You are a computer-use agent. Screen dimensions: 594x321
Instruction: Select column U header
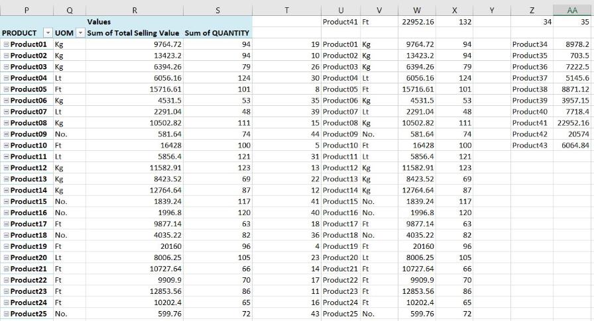[341, 10]
